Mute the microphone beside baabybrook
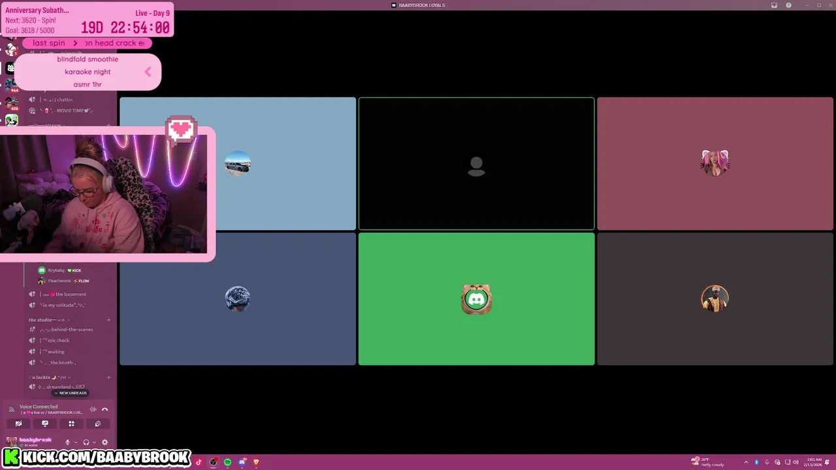The image size is (836, 470). [67, 442]
